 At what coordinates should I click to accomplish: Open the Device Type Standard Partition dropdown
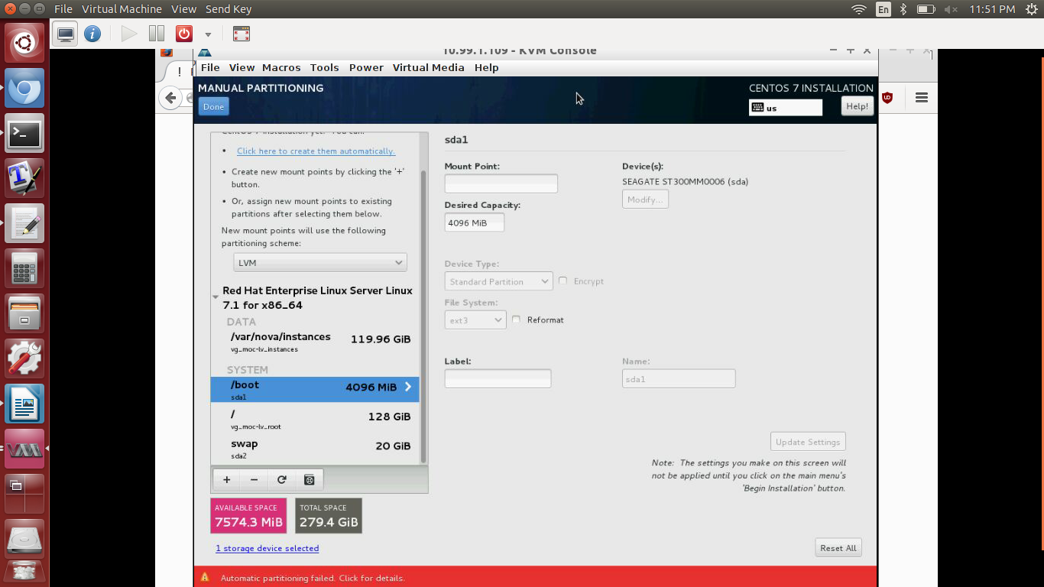pos(498,281)
